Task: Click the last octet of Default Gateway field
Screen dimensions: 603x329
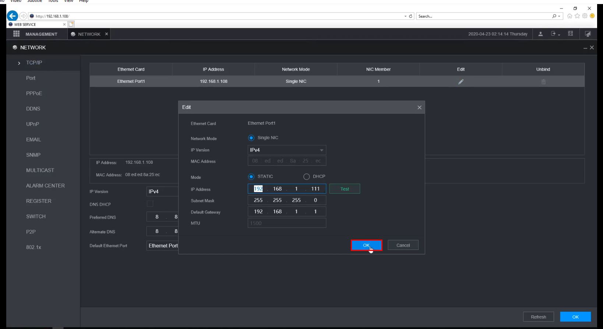Action: (x=315, y=212)
